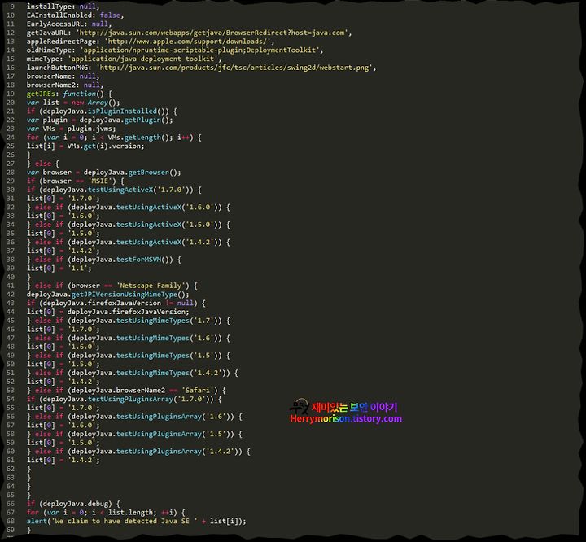Viewport: 586px width, 542px height.
Task: Click the 'Safari' string literal
Action: (x=199, y=391)
